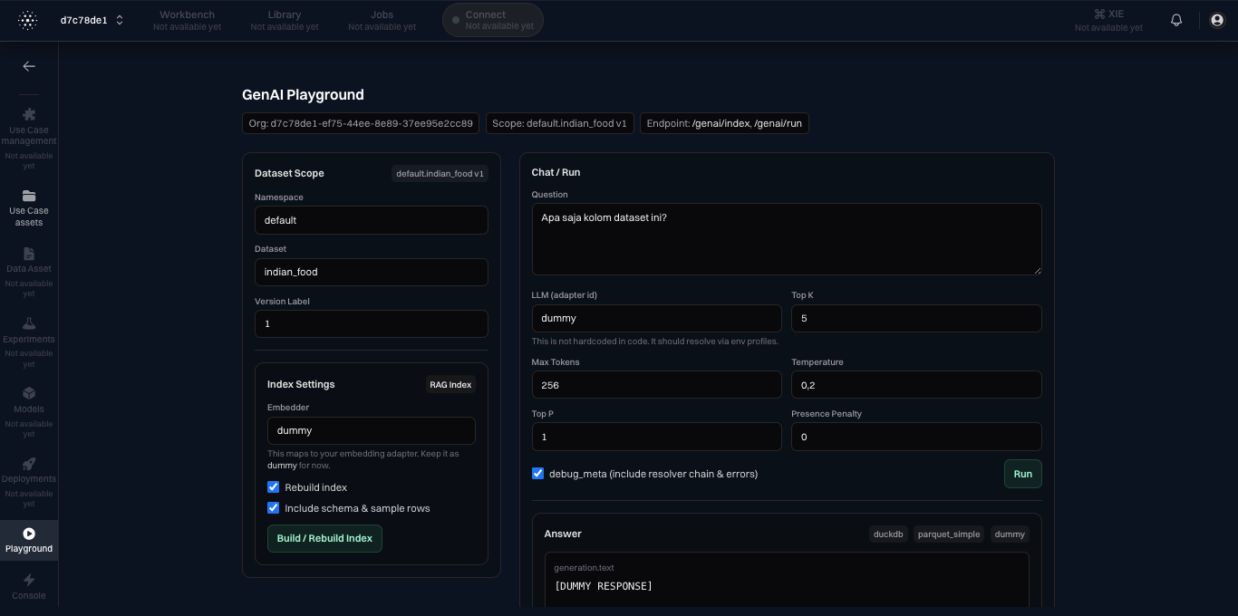The image size is (1238, 616).
Task: Click the dummy tag in Answer header
Action: coord(1010,534)
